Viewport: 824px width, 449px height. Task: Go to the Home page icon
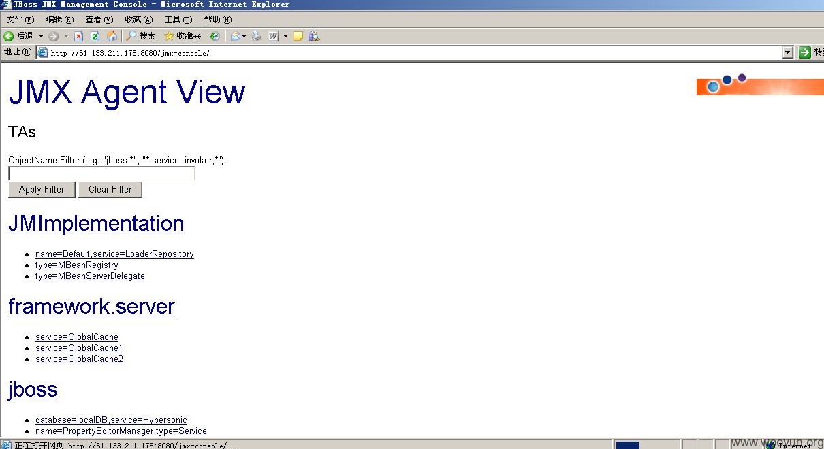[112, 36]
